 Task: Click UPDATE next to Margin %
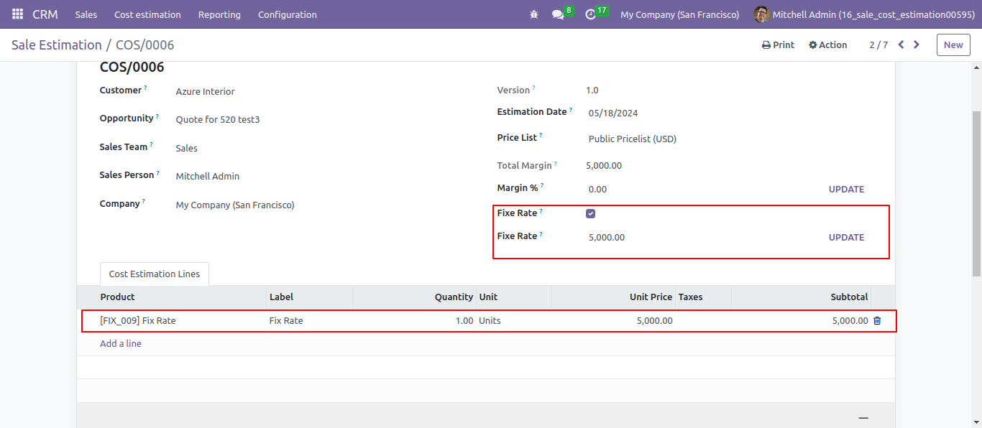coord(846,190)
